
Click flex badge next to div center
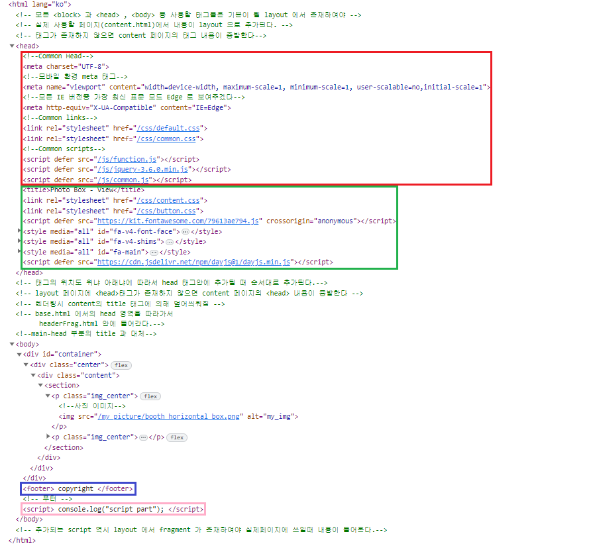[x=121, y=365]
